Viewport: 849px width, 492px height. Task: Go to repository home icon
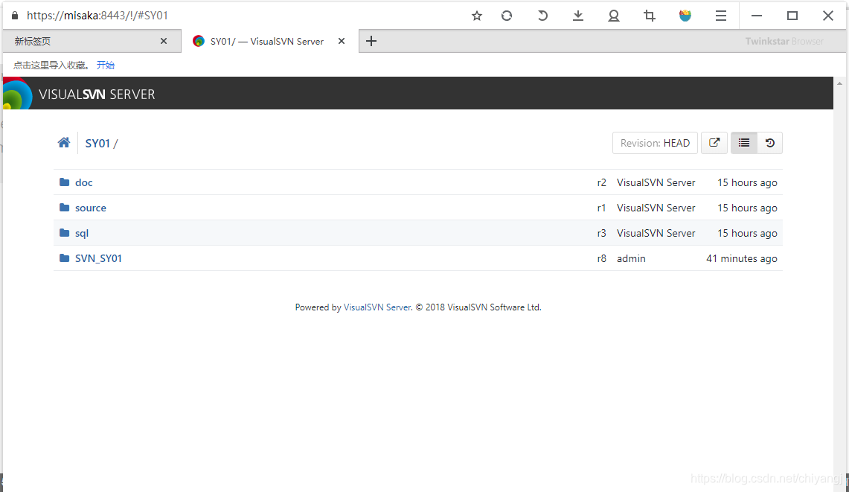pos(64,142)
